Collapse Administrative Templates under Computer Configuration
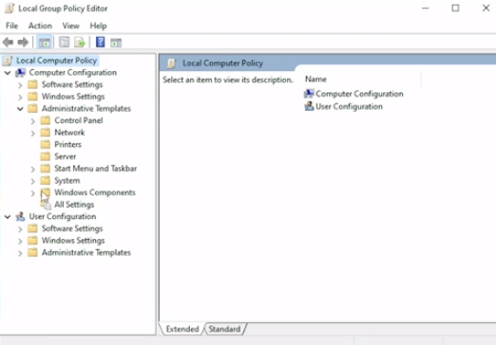Image resolution: width=496 pixels, height=345 pixels. 20,109
